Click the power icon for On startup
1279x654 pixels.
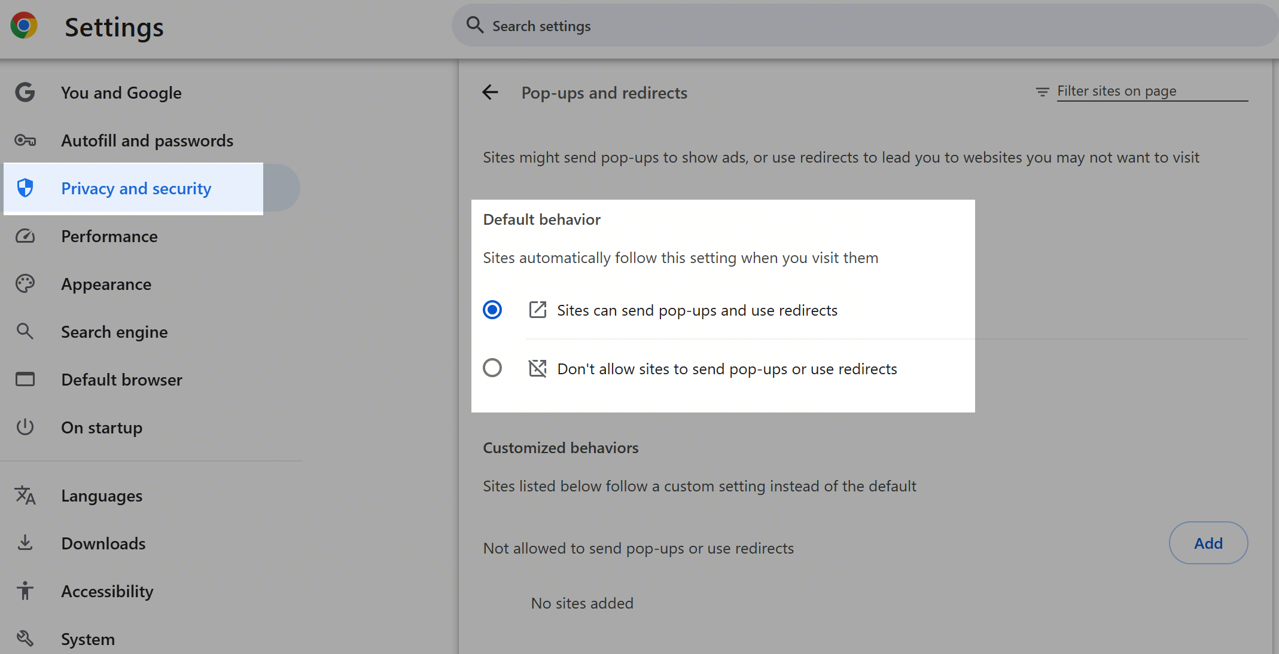(x=25, y=427)
